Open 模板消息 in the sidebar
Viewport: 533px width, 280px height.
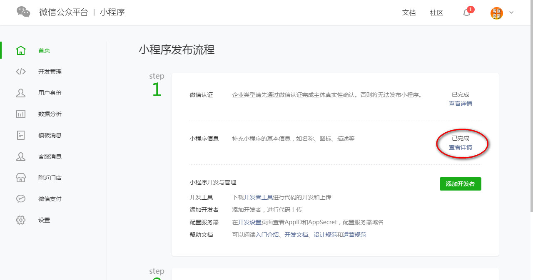coord(50,135)
